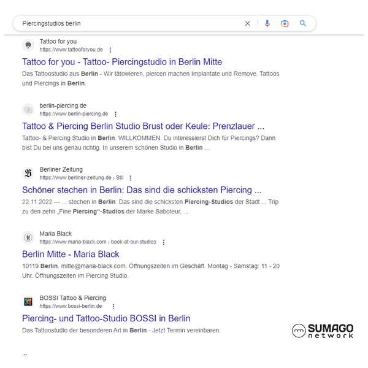
Task: Click the 'berlin-piercing.de' site name
Action: [x=63, y=106]
